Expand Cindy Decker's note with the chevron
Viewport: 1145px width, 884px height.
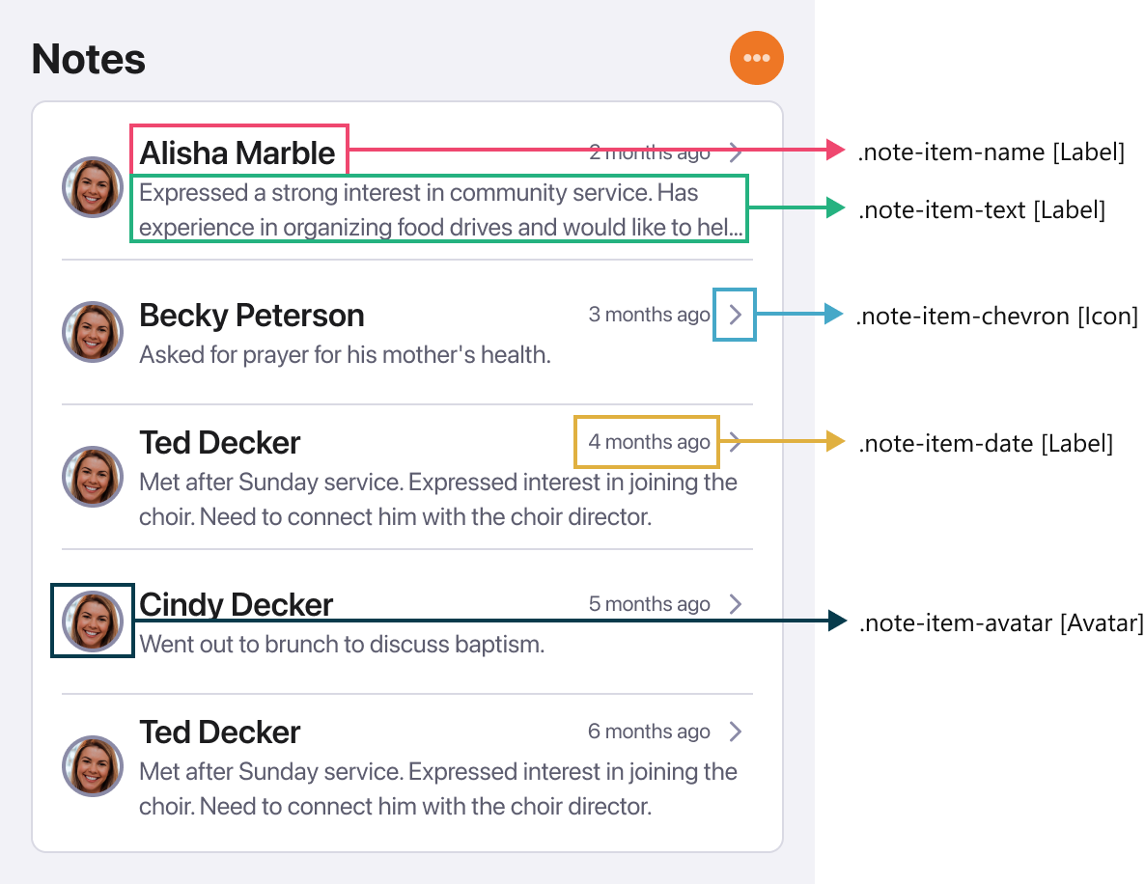coord(736,604)
